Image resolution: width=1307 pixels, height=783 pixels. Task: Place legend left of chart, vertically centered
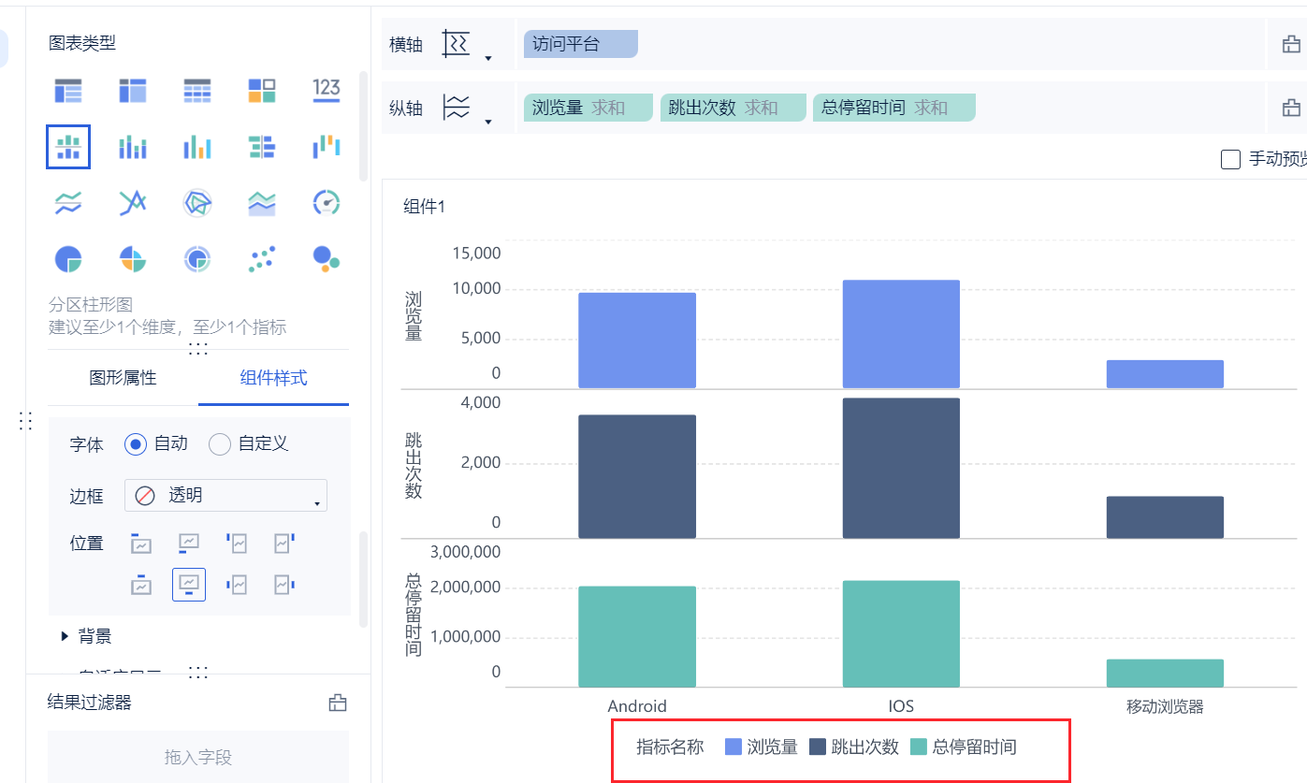238,585
